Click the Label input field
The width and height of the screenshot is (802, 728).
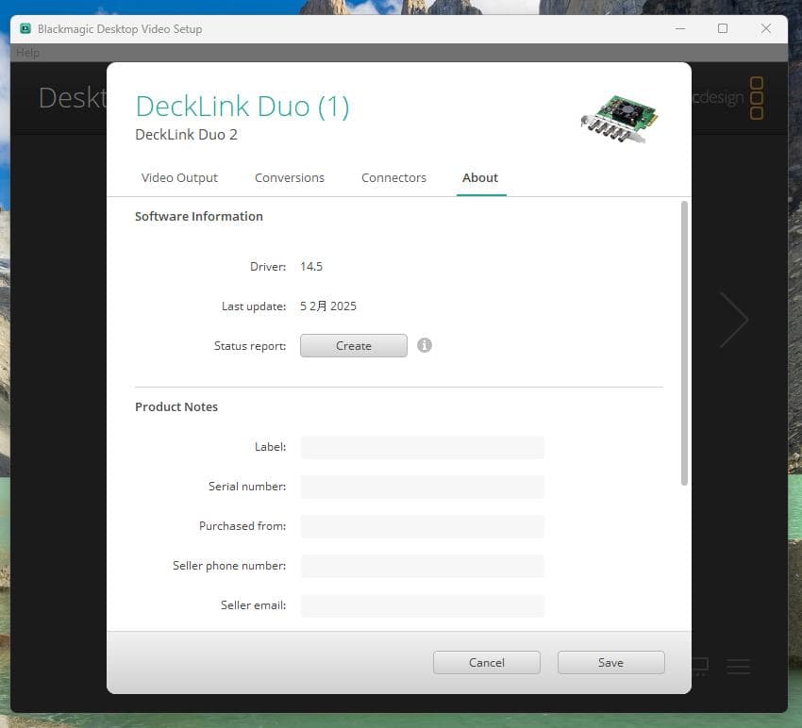(x=422, y=447)
